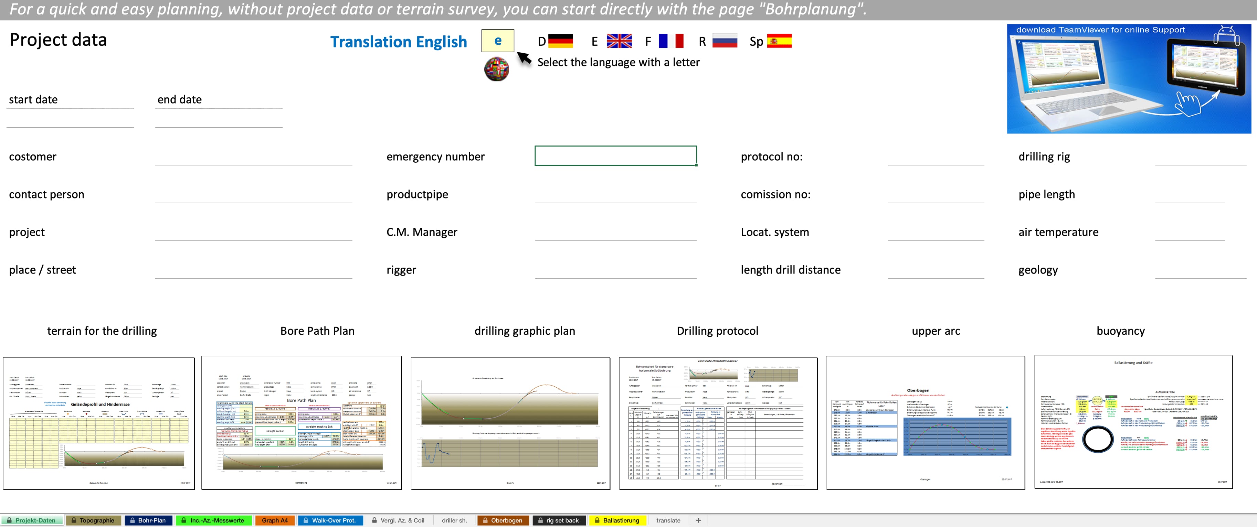The height and width of the screenshot is (527, 1257).
Task: Click the German flag icon
Action: click(560, 41)
